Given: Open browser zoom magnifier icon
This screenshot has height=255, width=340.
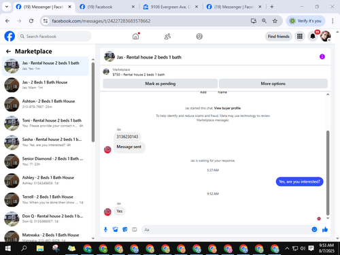Looking at the screenshot, I should [264, 21].
